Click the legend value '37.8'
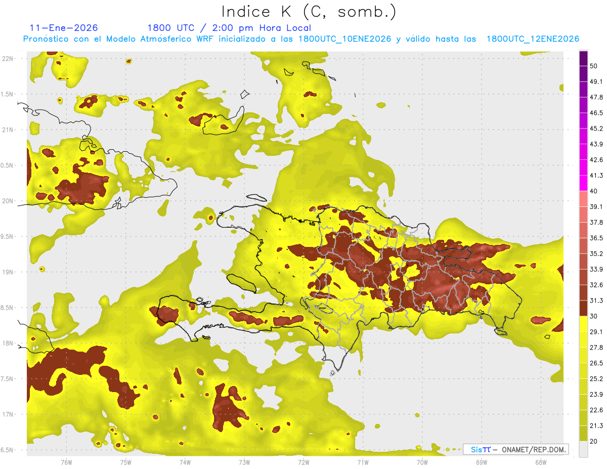The image size is (607, 469). (596, 222)
